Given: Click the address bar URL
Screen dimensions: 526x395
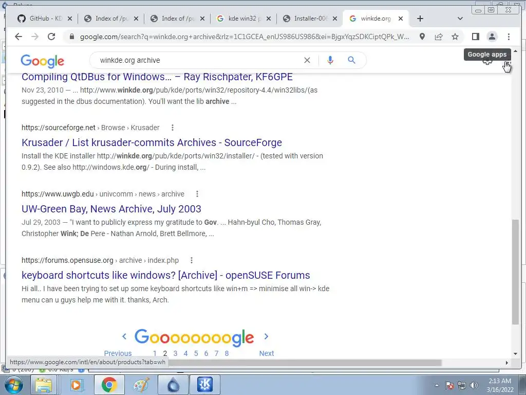Looking at the screenshot, I should pos(244,37).
